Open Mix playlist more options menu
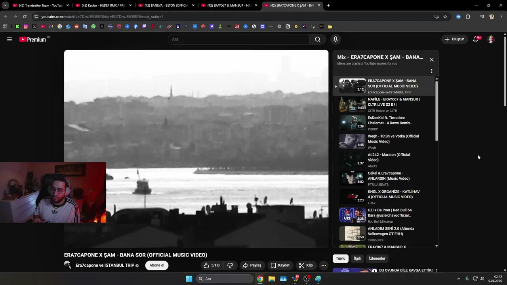Screen dimensions: 507x285 coord(432,71)
